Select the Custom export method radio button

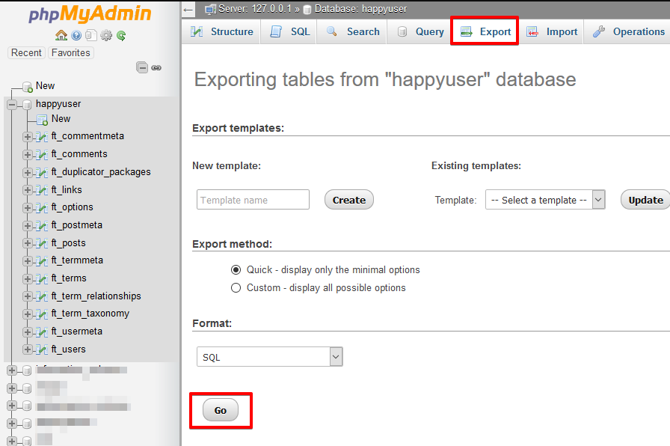pyautogui.click(x=236, y=288)
